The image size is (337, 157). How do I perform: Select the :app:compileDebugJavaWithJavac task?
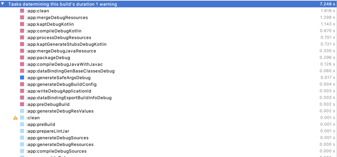click(x=168, y=64)
